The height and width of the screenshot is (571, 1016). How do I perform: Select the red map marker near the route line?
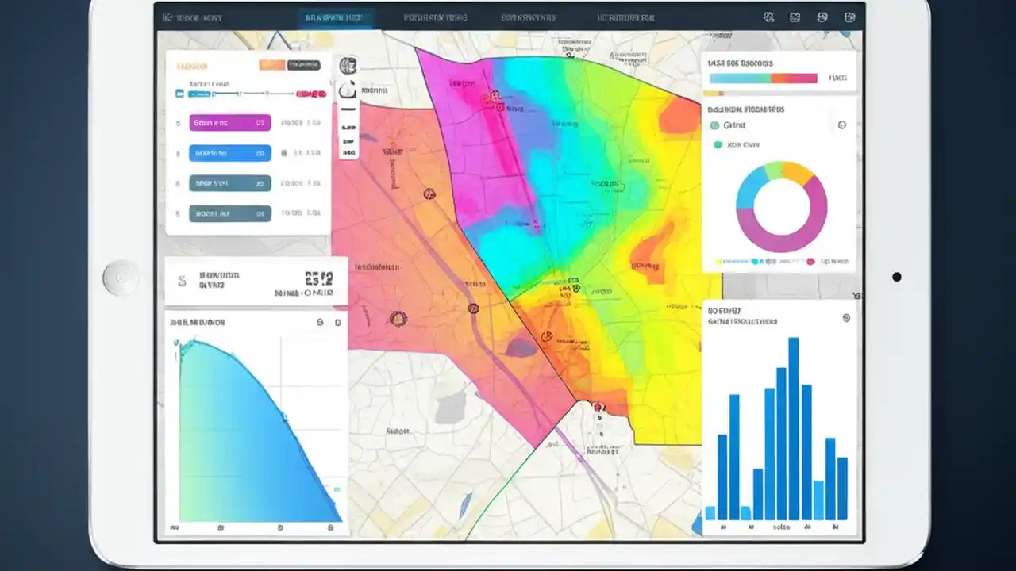pos(597,406)
